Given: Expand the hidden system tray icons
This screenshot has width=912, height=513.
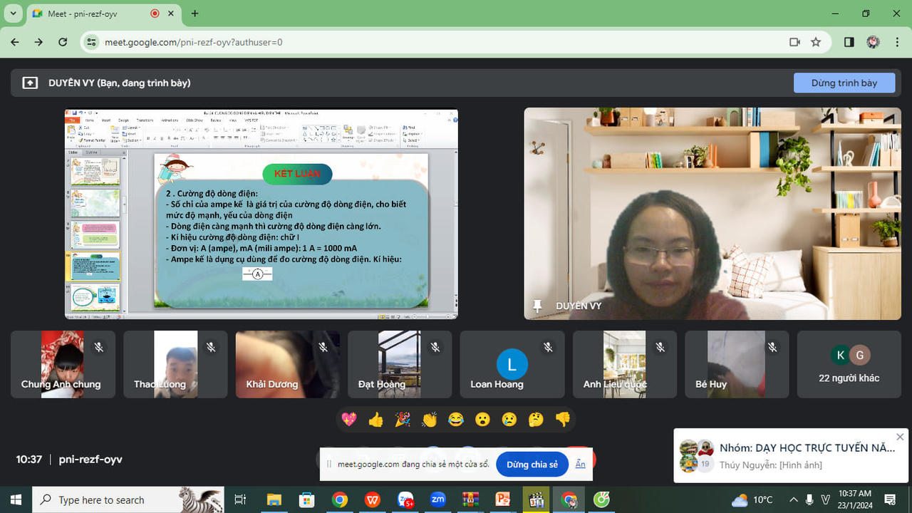Looking at the screenshot, I should [x=794, y=499].
